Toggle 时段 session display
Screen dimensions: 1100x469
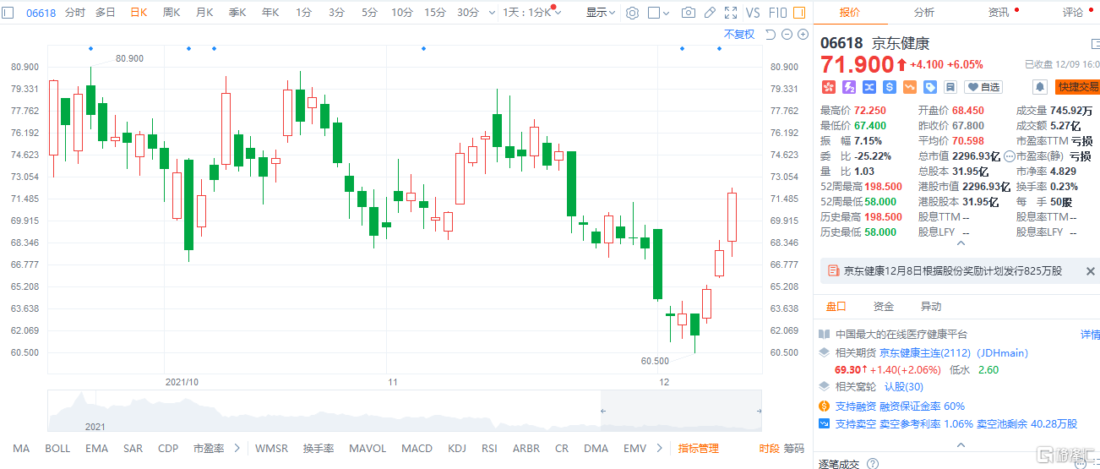click(x=769, y=449)
